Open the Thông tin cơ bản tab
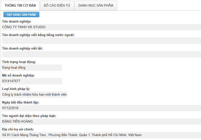201x140 pixels. coord(20,5)
